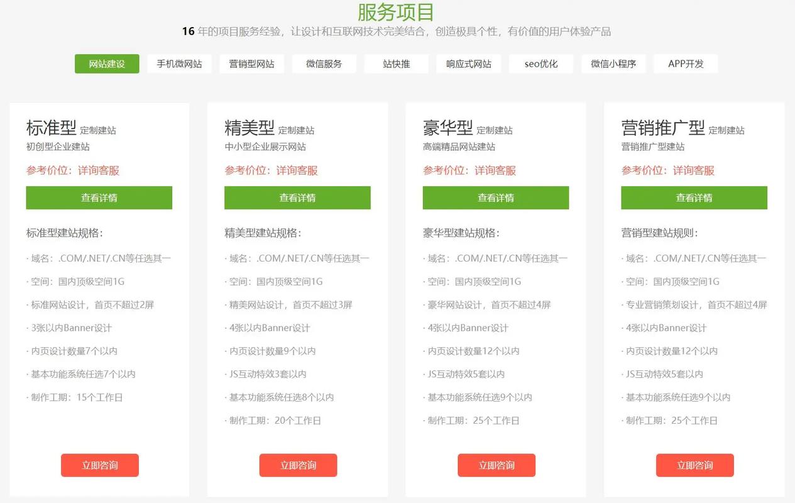Select the 网站建设 tab

[x=107, y=64]
